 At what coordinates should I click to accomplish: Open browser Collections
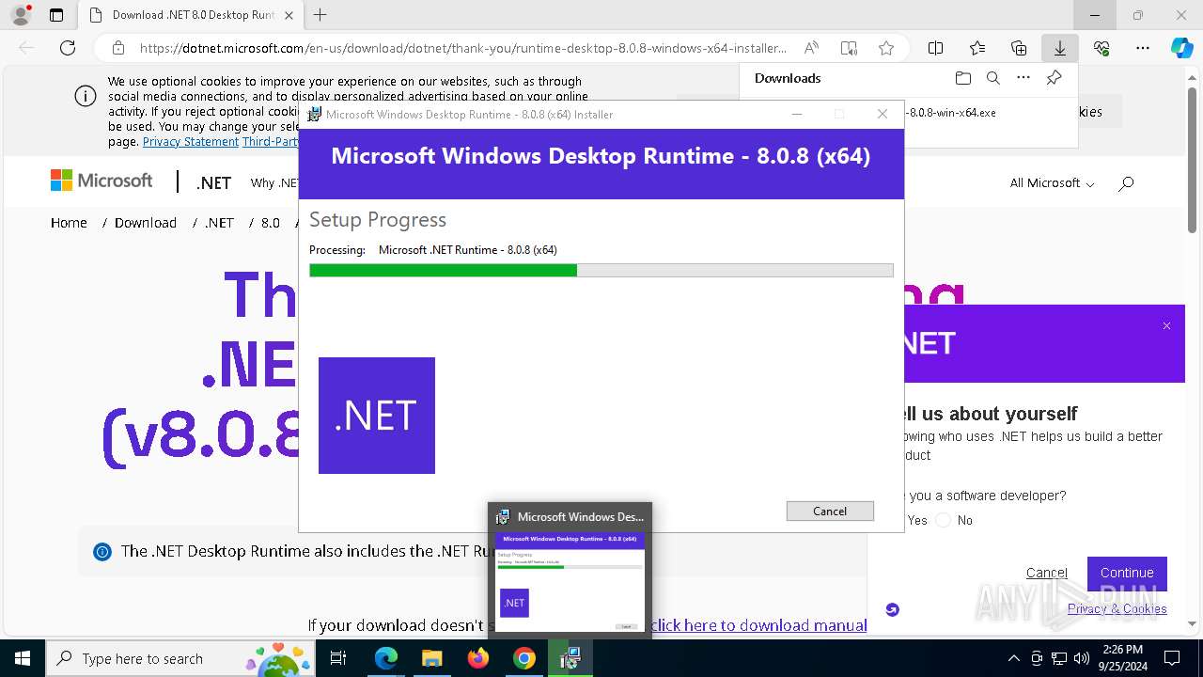click(1019, 48)
